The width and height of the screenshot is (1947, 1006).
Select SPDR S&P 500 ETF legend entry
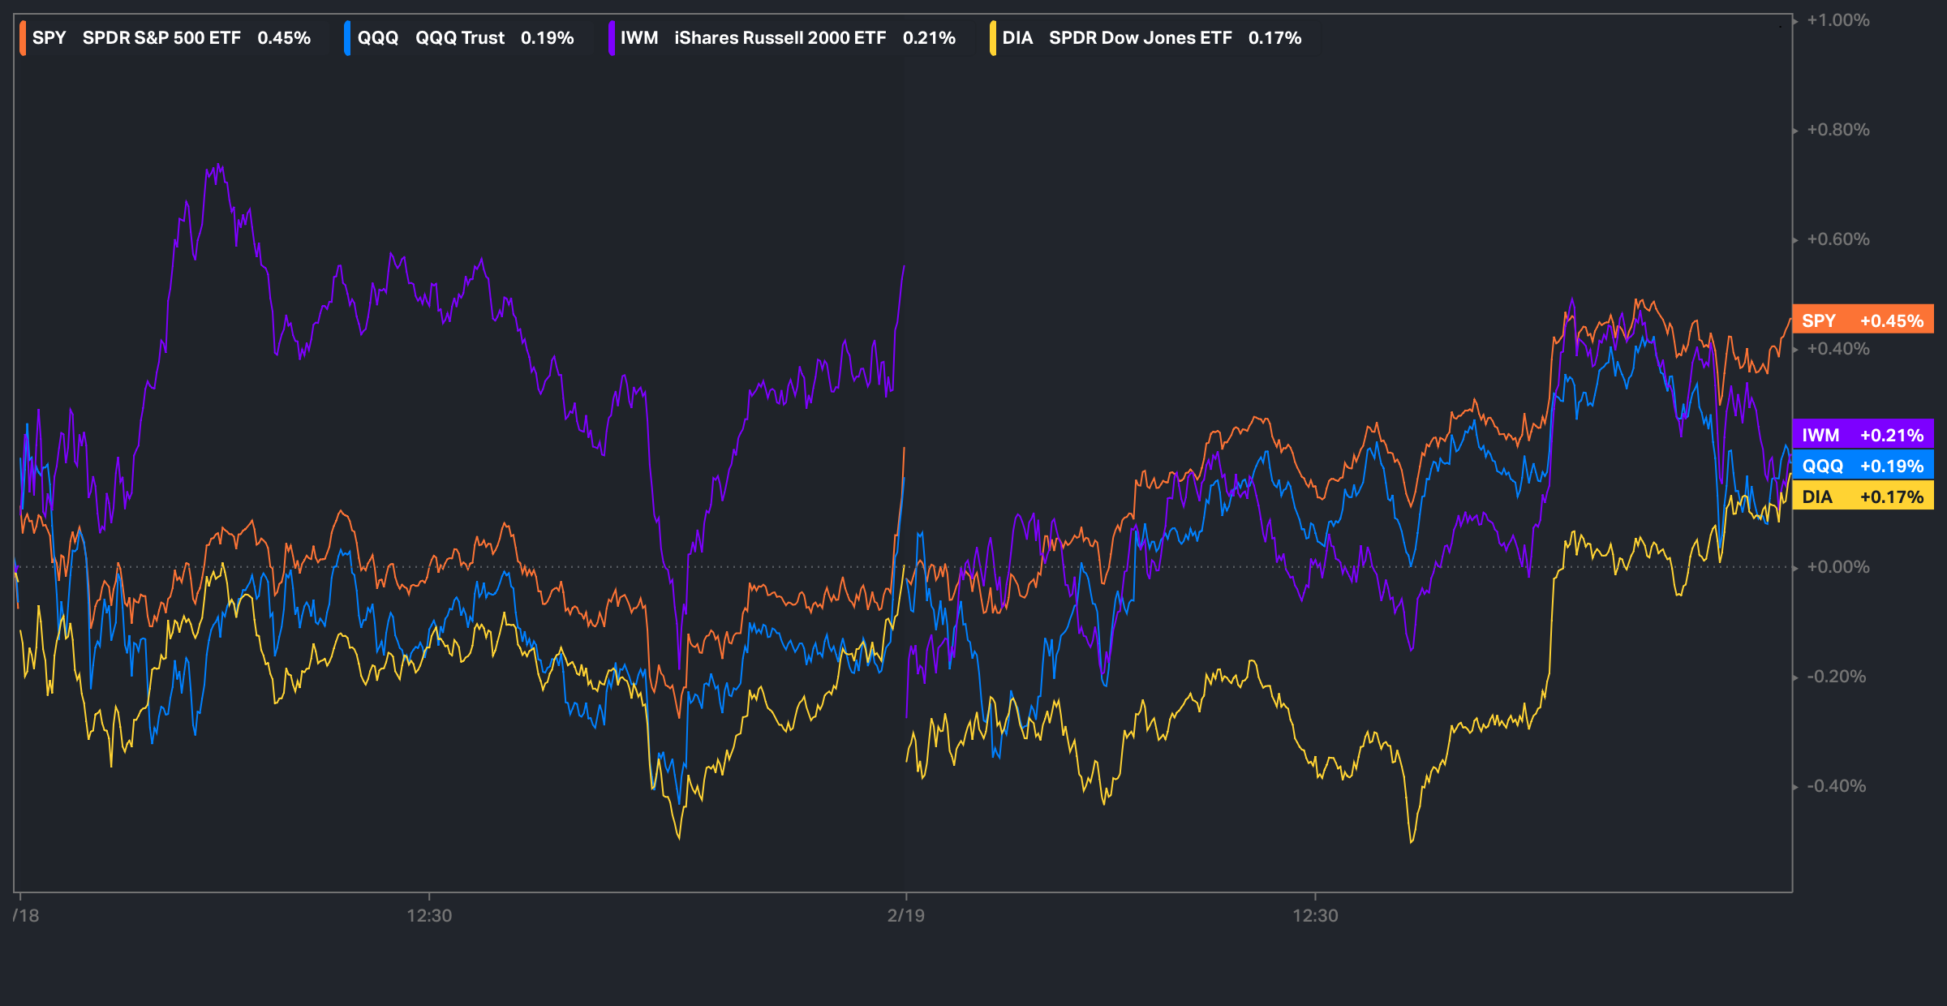point(161,38)
